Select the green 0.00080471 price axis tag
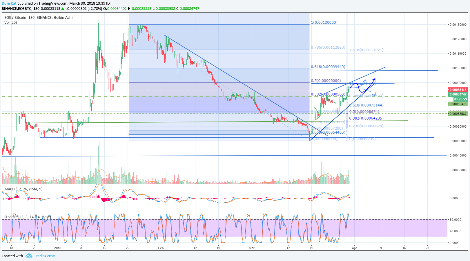Screen dimensions: 470x261 [458, 104]
